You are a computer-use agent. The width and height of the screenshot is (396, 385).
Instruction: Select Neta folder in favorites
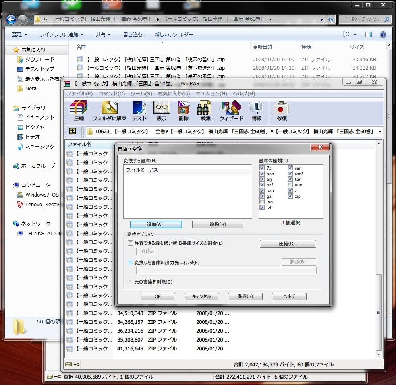coord(27,88)
